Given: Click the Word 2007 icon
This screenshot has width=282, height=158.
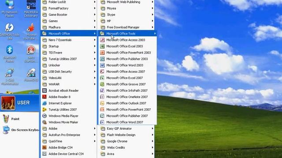Looking at the screenshot, I should click(x=102, y=122).
